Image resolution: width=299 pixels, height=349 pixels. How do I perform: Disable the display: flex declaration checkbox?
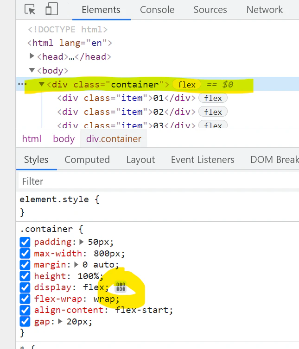[x=25, y=287]
